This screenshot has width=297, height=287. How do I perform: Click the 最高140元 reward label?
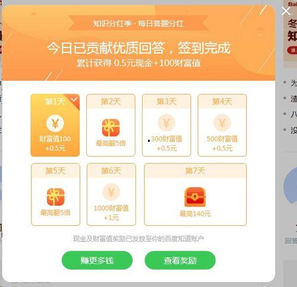click(195, 214)
